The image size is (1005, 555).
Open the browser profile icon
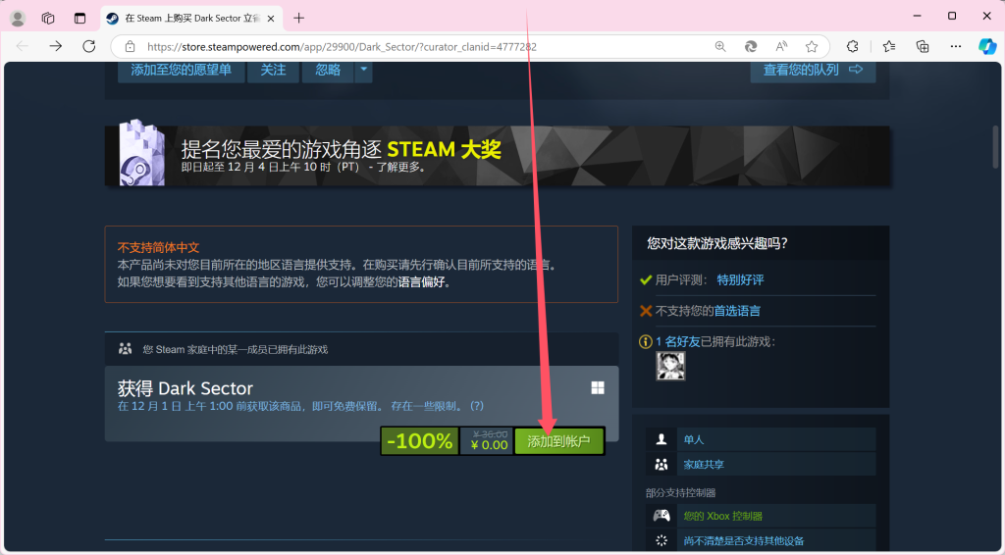point(18,18)
